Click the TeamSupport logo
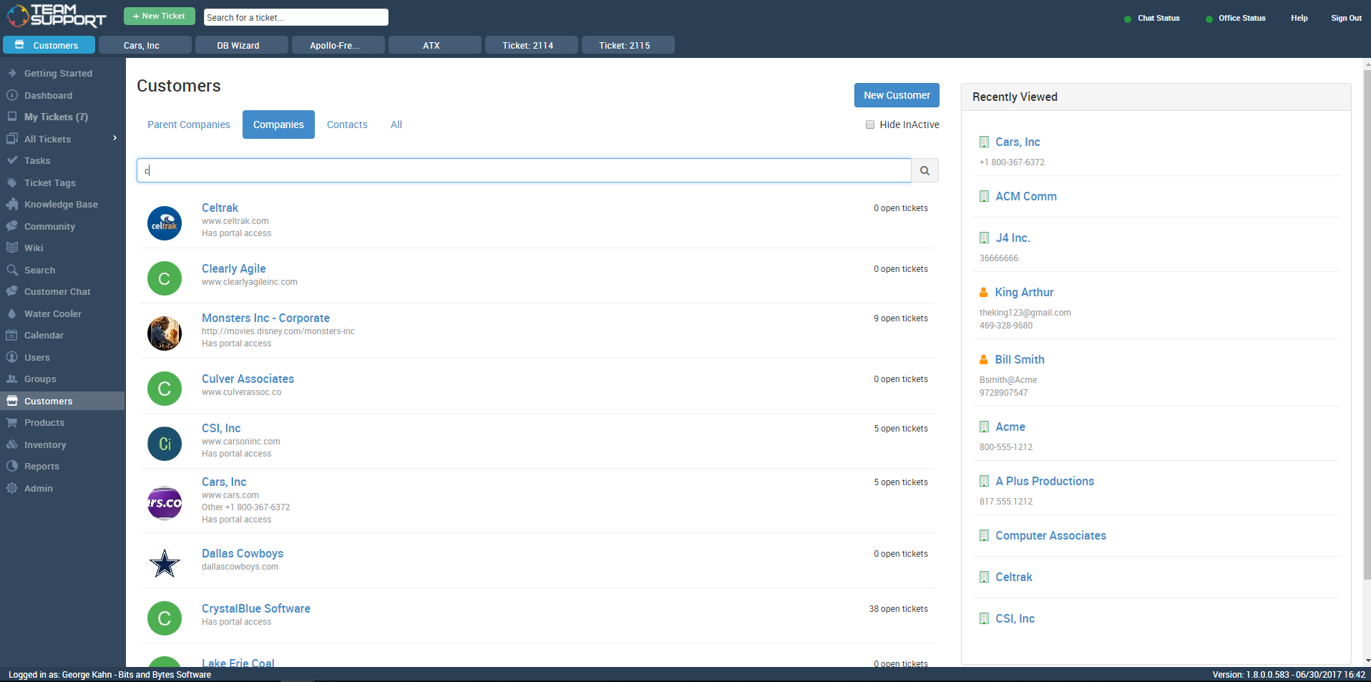This screenshot has height=682, width=1371. (x=57, y=15)
